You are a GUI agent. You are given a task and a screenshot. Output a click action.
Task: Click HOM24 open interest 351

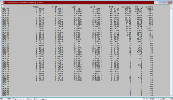(140, 65)
